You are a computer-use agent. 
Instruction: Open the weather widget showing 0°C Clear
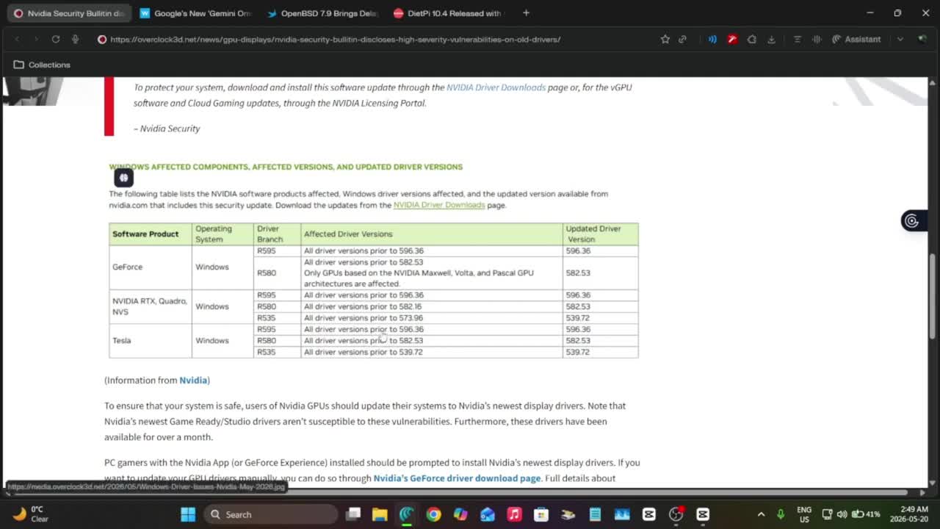pyautogui.click(x=30, y=514)
